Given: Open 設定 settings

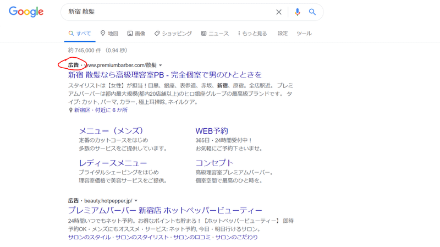Looking at the screenshot, I should [x=283, y=34].
